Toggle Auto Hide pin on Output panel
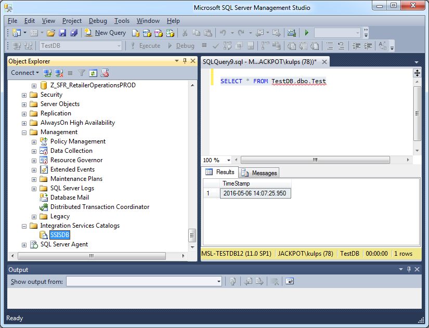429x328 pixels. pos(409,269)
